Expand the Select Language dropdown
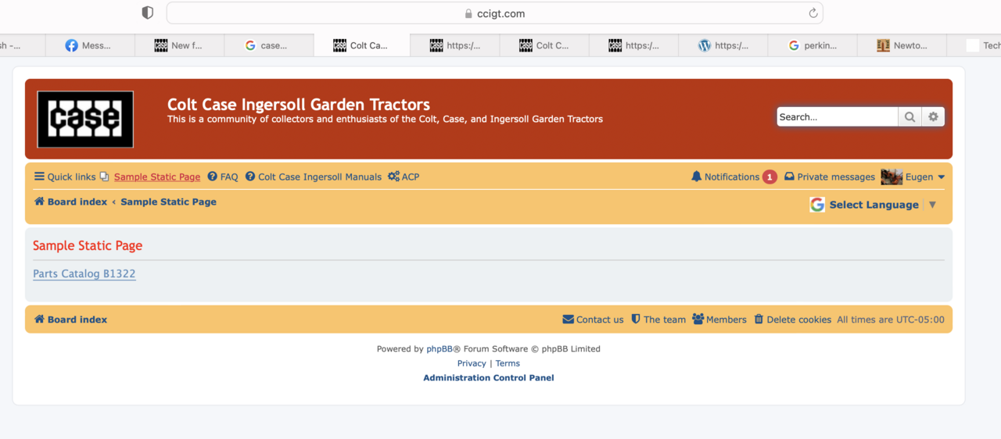 pos(873,205)
